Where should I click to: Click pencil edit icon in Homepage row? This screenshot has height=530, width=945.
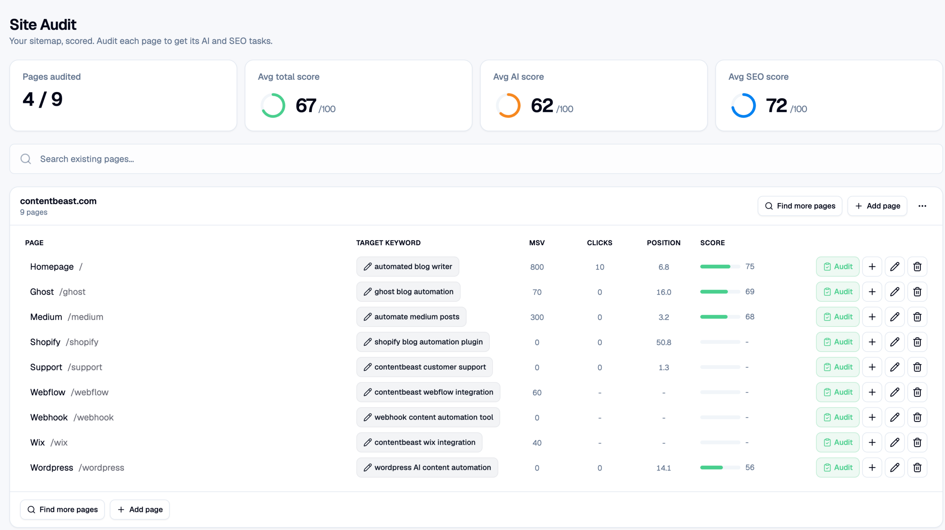(x=894, y=267)
